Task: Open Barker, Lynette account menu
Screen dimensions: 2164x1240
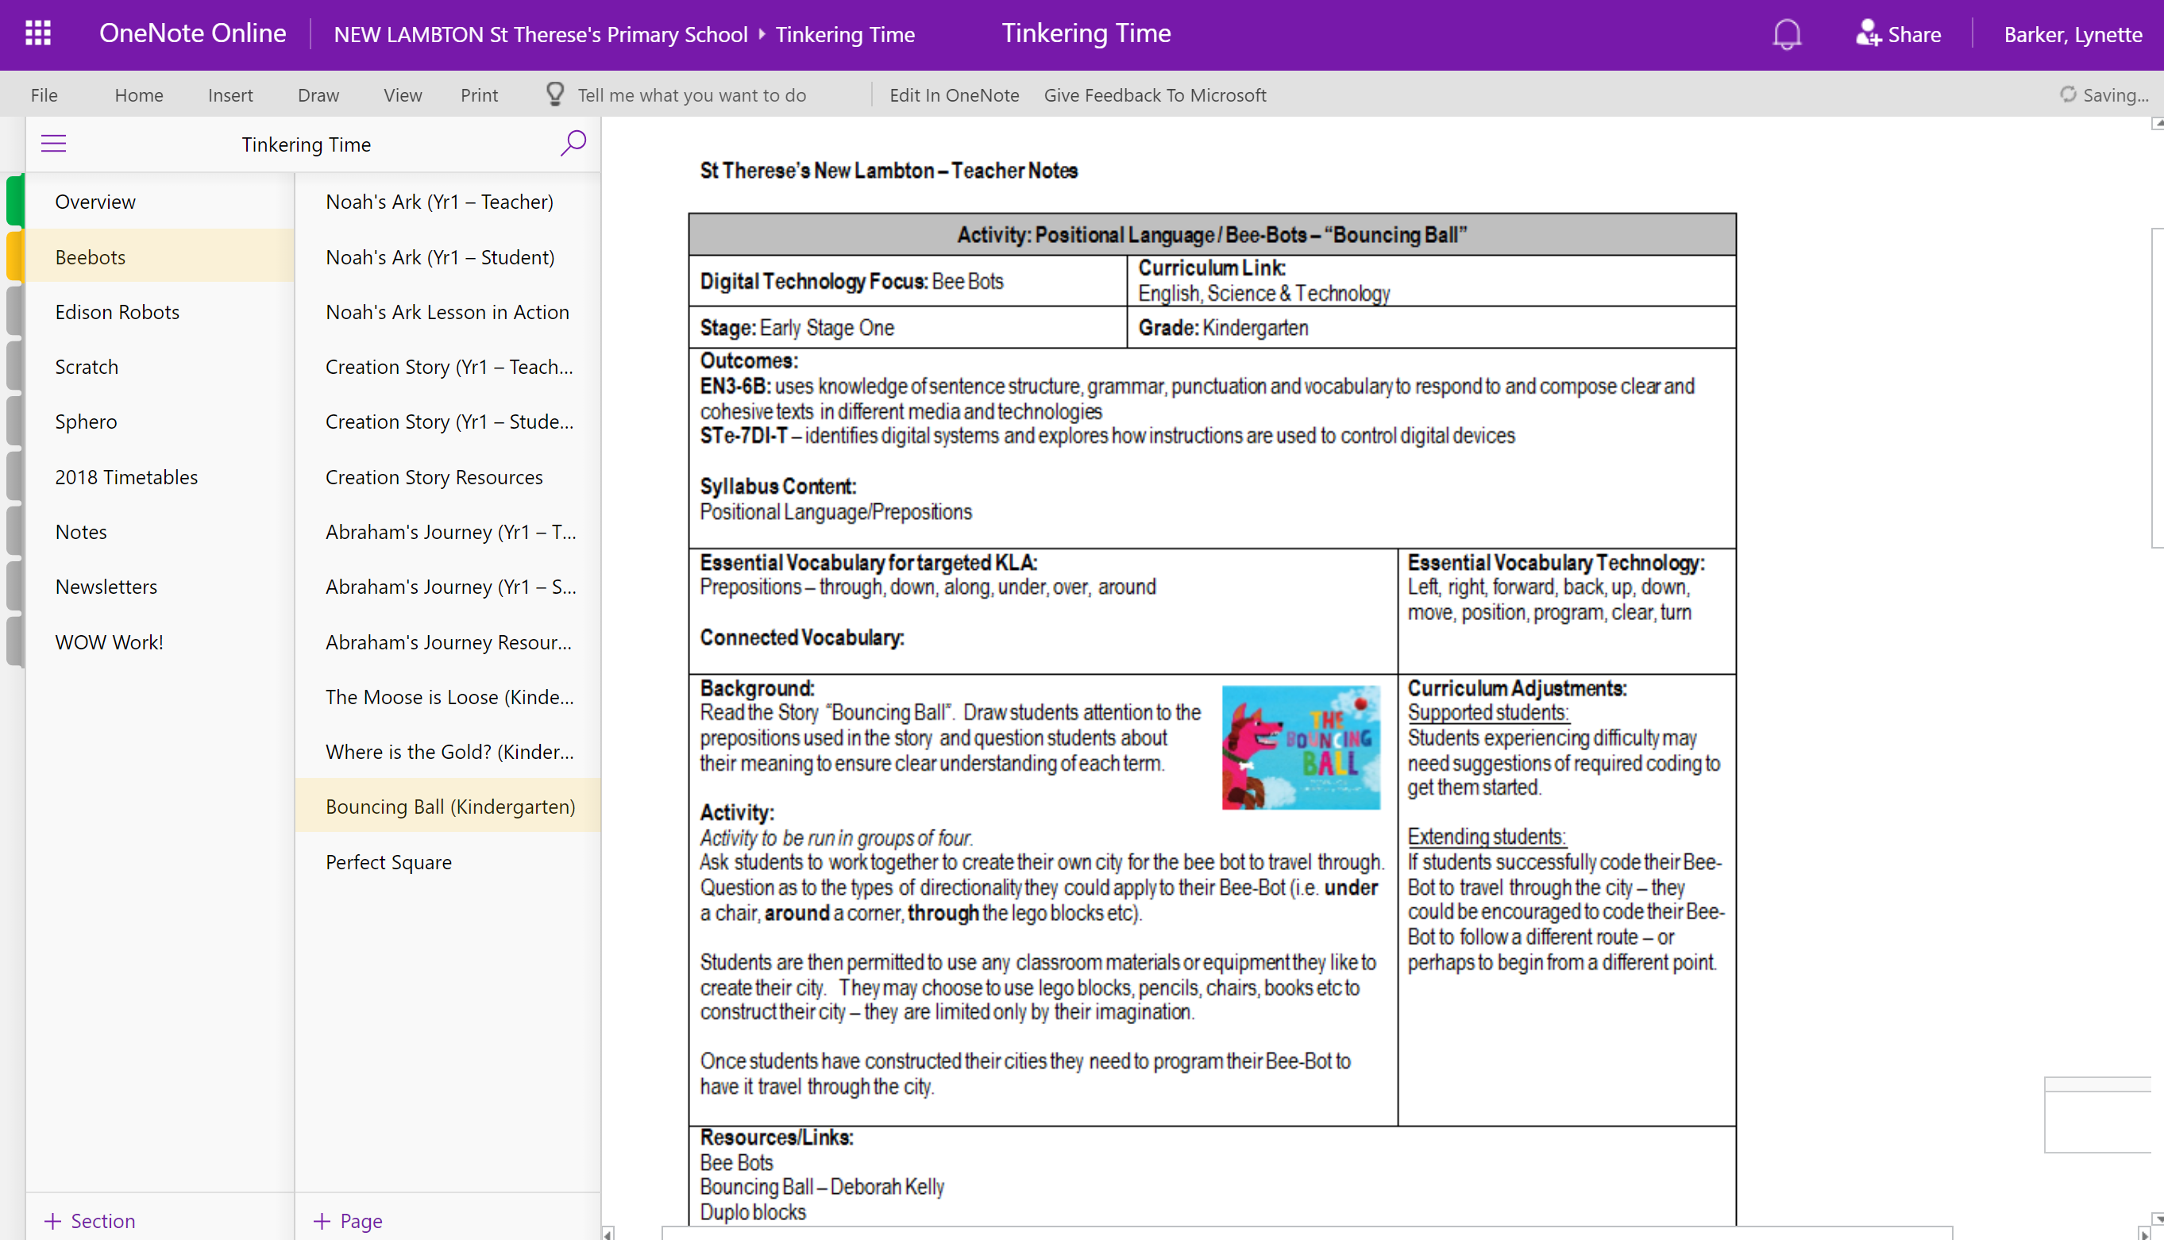Action: pos(2072,34)
